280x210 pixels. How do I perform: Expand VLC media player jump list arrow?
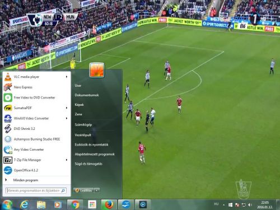click(x=67, y=77)
